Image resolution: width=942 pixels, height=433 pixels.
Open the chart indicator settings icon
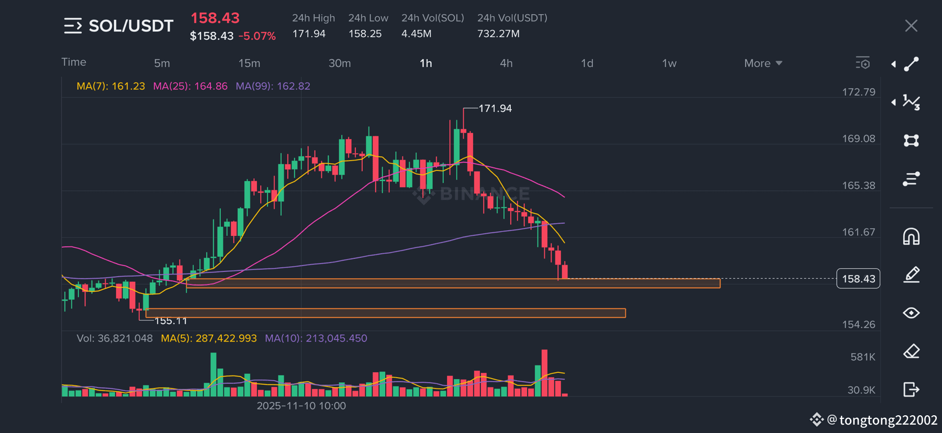[862, 63]
